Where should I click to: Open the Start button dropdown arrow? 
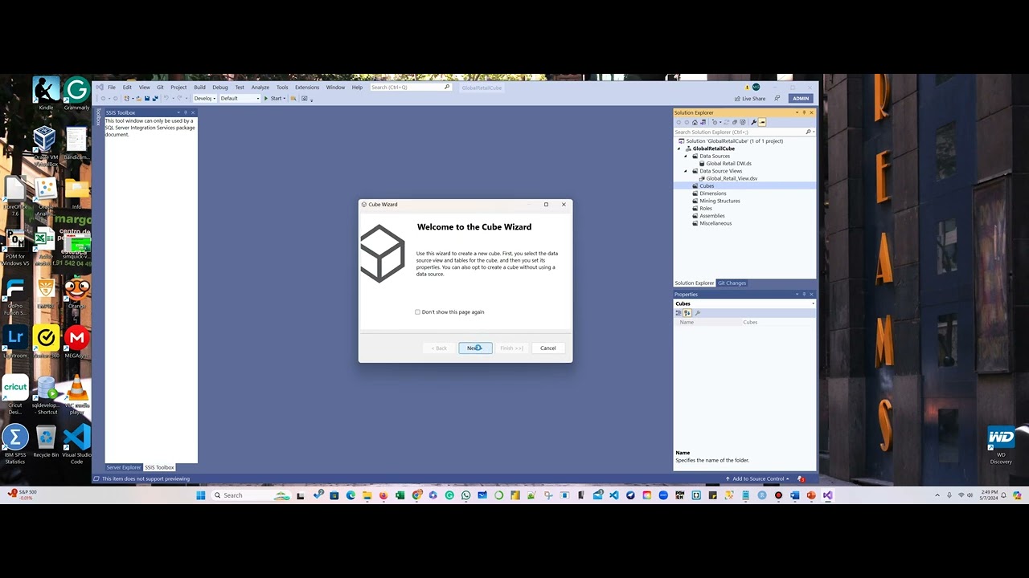pos(285,98)
